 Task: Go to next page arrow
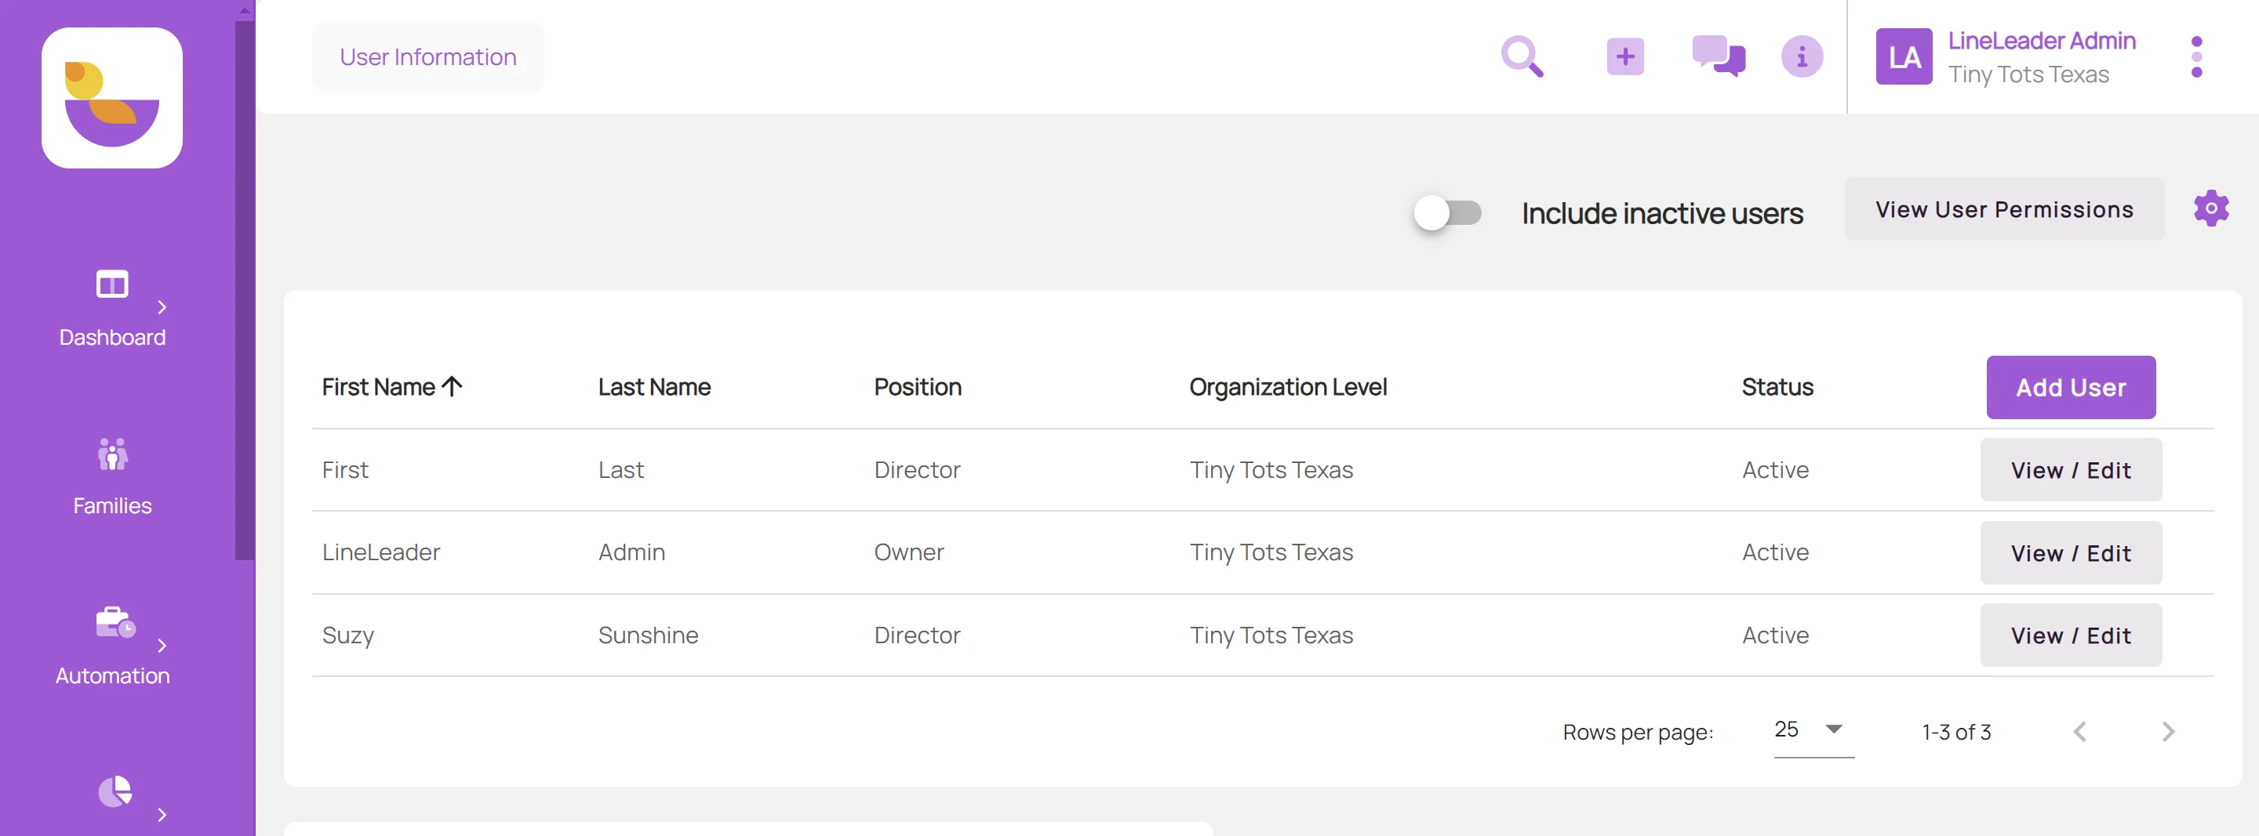point(2168,732)
